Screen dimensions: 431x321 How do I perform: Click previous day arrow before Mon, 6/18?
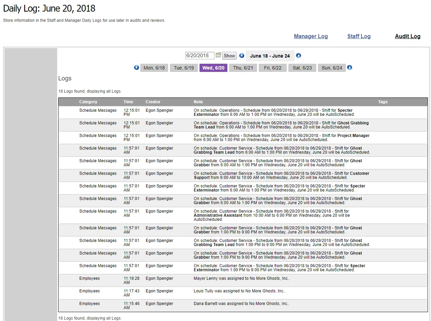point(137,67)
